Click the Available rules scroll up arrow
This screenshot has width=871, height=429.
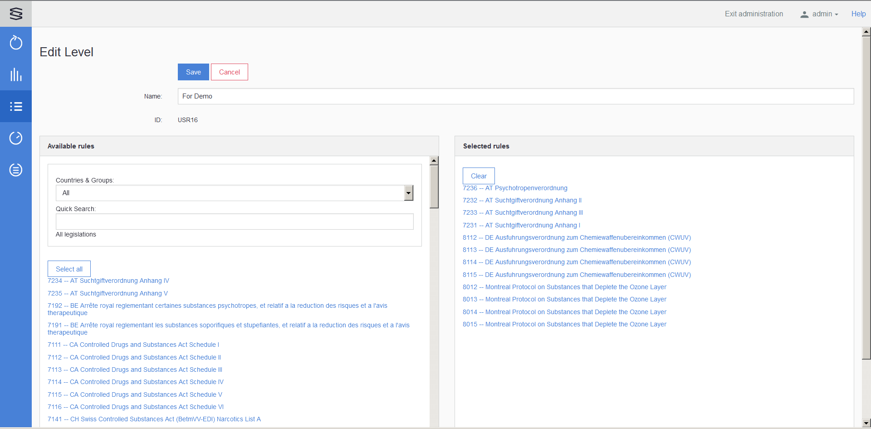(434, 161)
